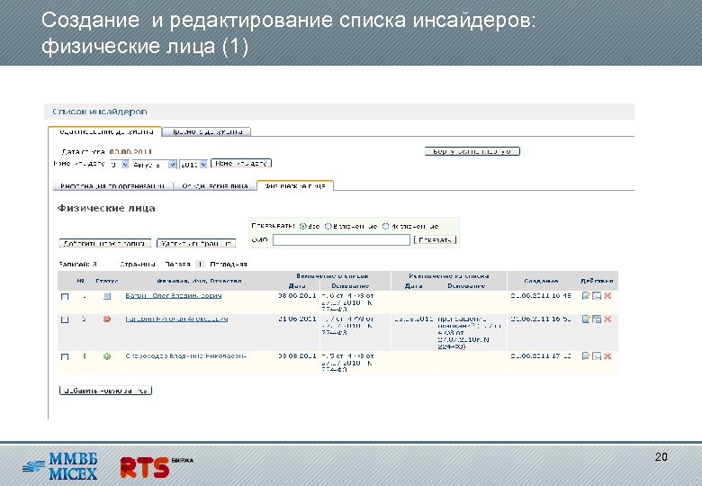
Task: Open the year dropdown showing 2011
Action: (193, 165)
